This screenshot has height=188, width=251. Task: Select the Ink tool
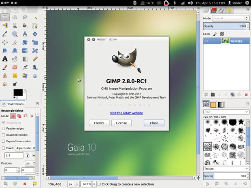pos(35,67)
